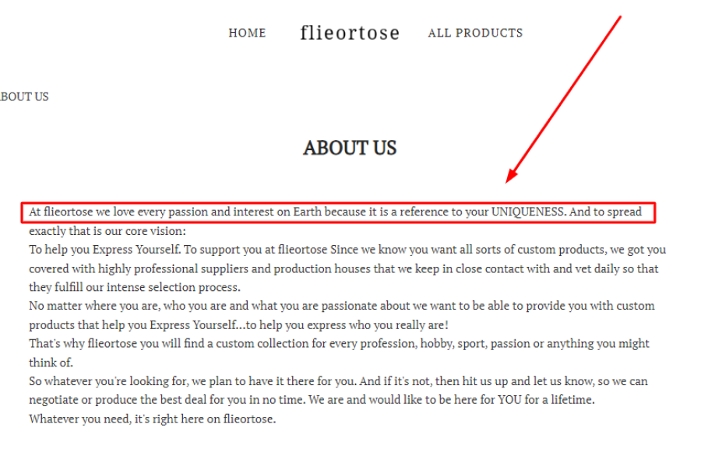Viewport: 701px width, 459px height.
Task: Open the HOME navigation menu item
Action: 247,33
